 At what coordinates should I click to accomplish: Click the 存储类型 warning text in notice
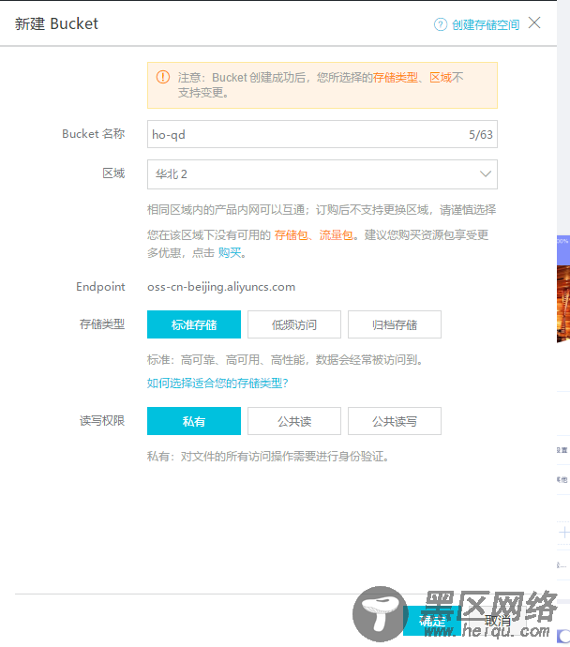click(395, 77)
